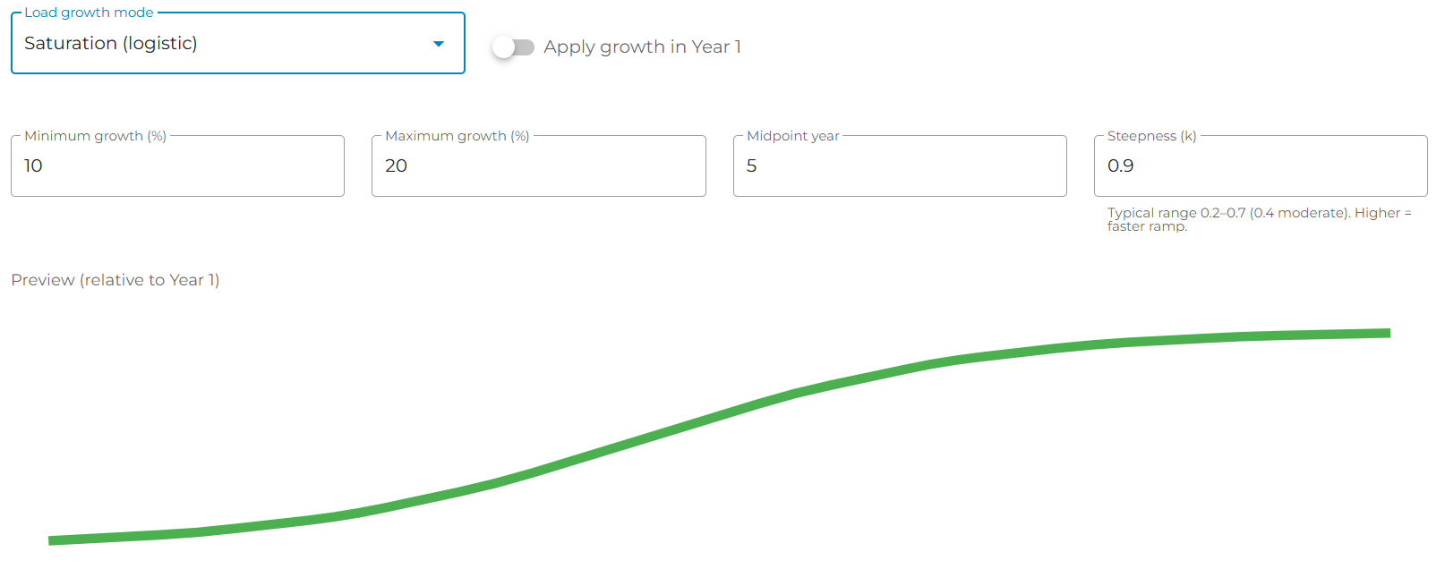
Task: Click the Minimum growth (%) field label
Action: (x=95, y=136)
